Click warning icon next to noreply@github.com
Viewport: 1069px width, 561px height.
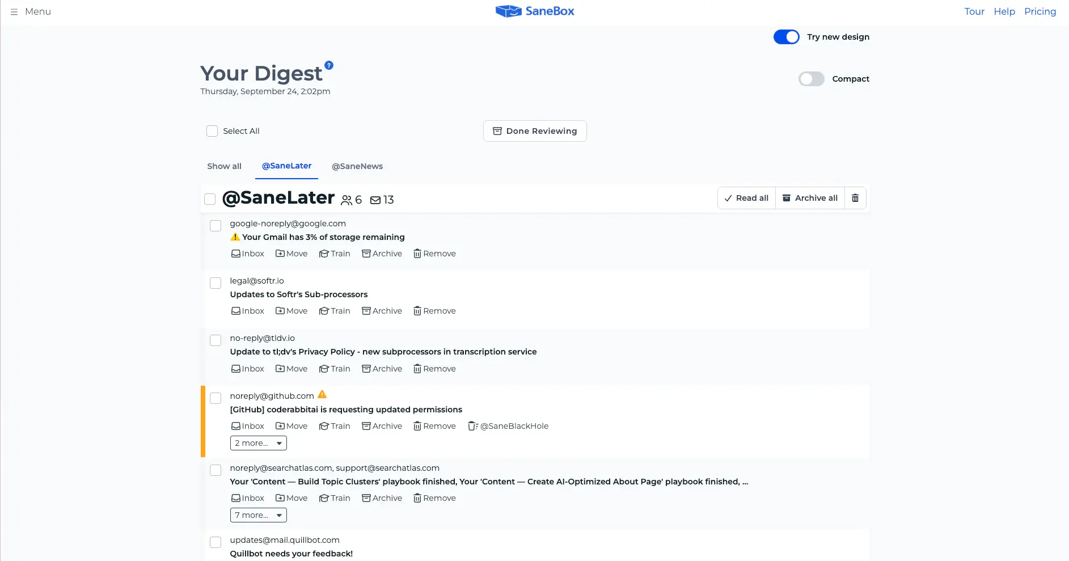322,394
